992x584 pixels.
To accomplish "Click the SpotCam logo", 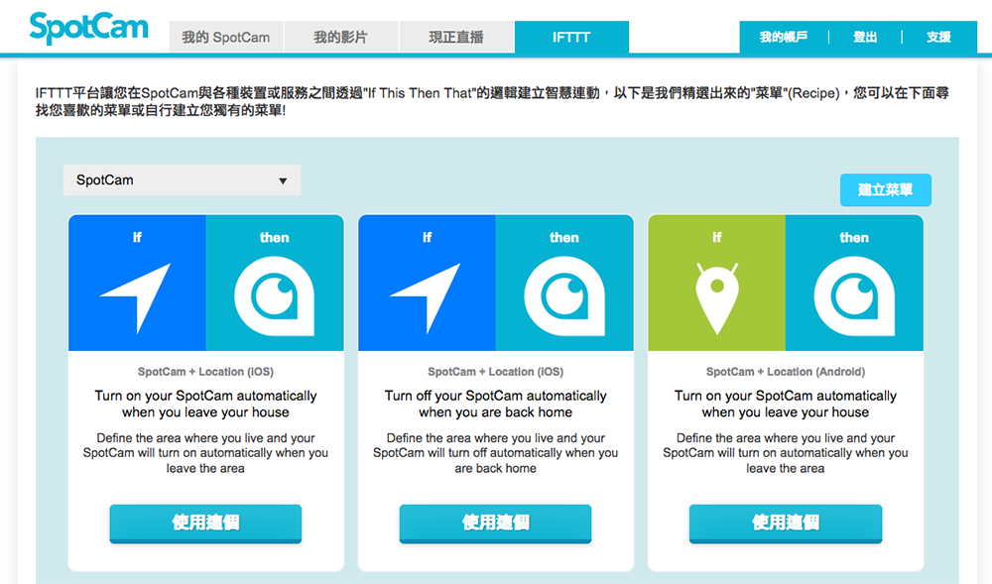I will [89, 27].
